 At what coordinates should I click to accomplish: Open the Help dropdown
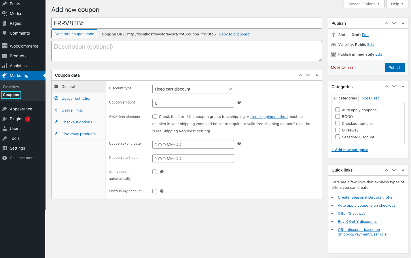tap(397, 4)
